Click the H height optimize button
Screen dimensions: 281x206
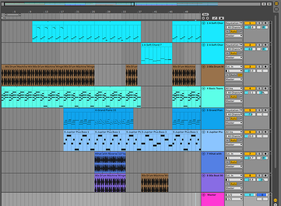tap(264, 4)
